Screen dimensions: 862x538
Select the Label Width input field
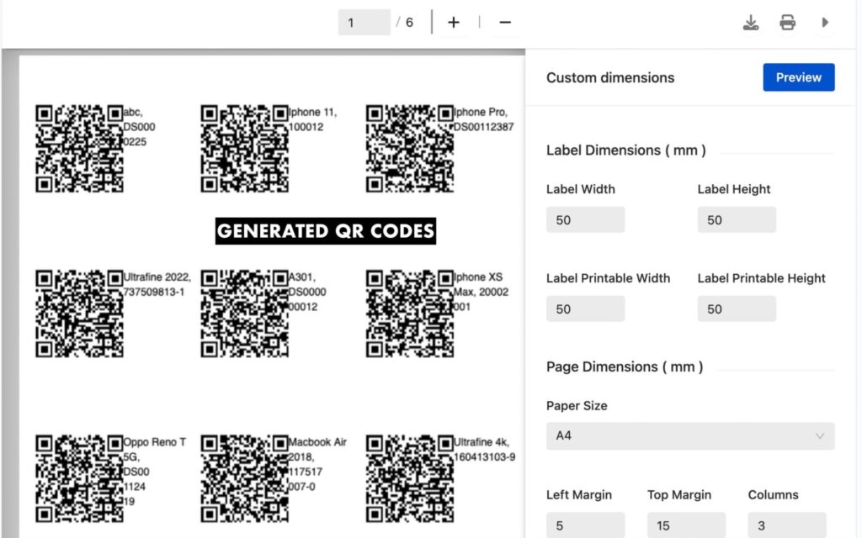[x=585, y=220]
